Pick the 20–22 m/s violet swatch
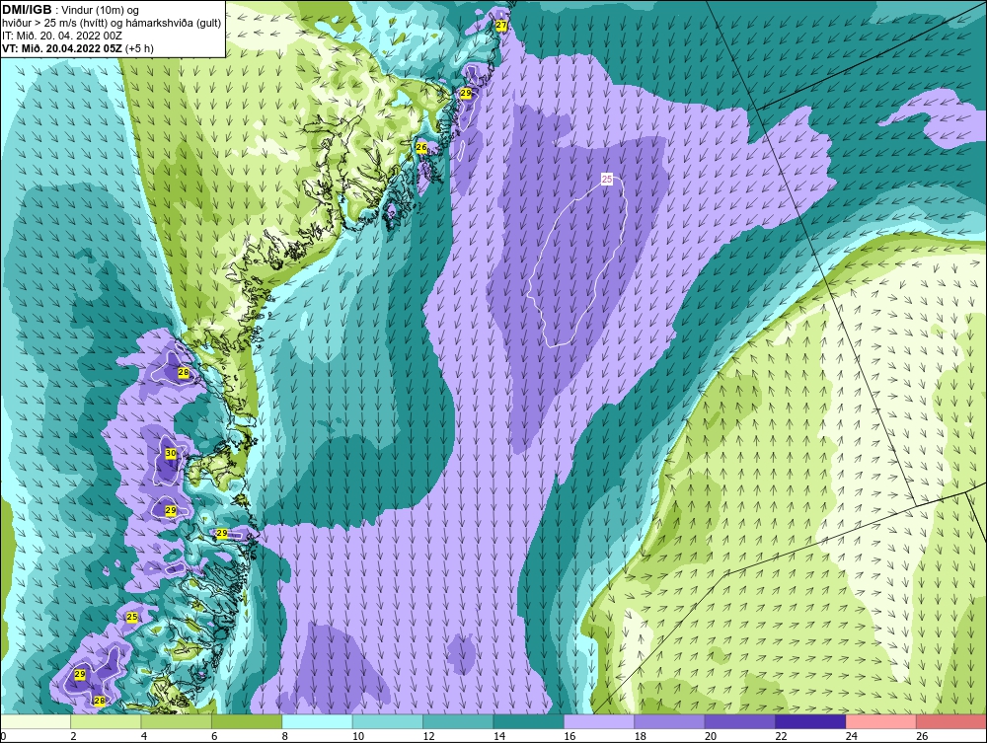 coord(740,721)
